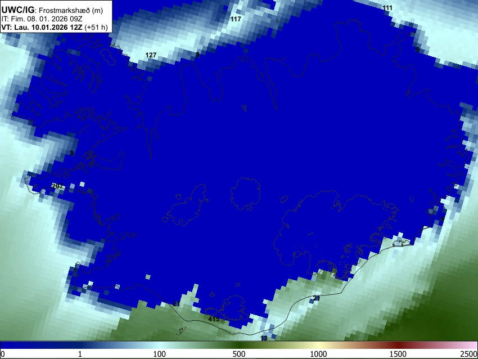This screenshot has height=359, width=478.
Task: Click the colour scale tick label '1000'
Action: coord(318,354)
